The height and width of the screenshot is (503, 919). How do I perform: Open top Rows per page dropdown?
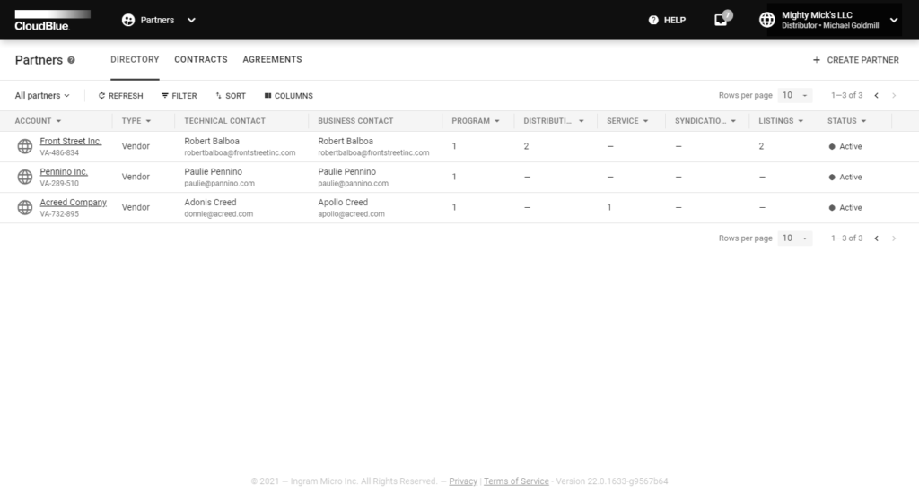coord(795,95)
